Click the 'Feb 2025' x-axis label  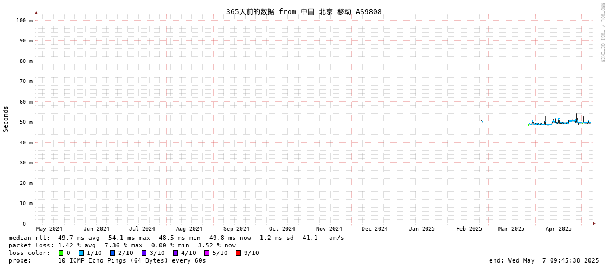click(469, 229)
